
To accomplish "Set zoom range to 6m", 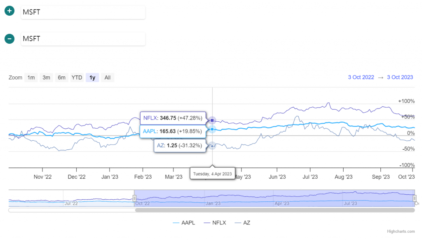I will coord(62,78).
